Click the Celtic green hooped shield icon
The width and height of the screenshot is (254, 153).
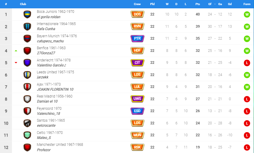(27, 135)
